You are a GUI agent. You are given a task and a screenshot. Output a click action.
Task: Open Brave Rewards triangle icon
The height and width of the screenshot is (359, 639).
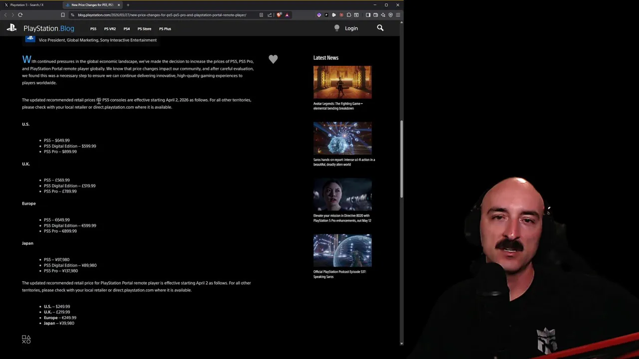[287, 15]
